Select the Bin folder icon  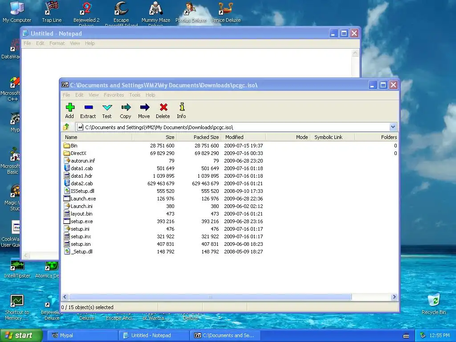[x=67, y=146]
